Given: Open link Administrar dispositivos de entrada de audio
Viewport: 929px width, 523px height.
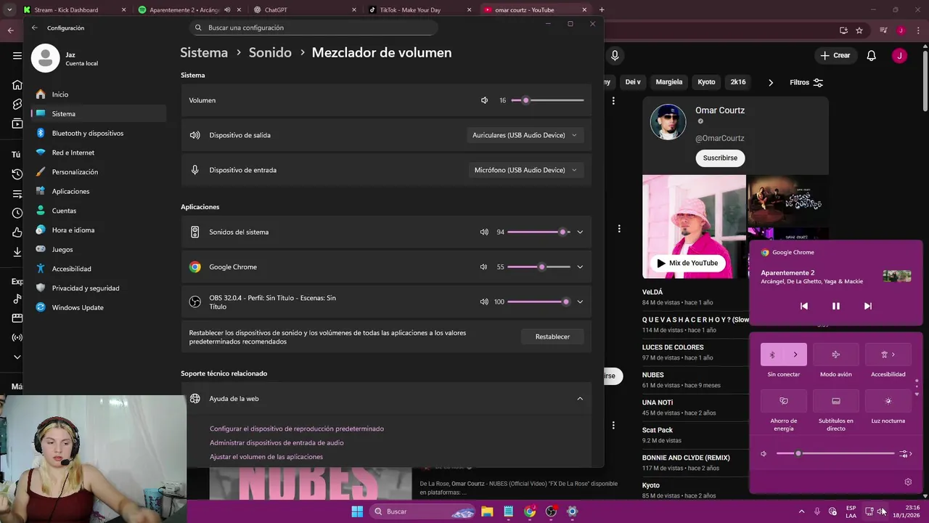Looking at the screenshot, I should pyautogui.click(x=277, y=442).
